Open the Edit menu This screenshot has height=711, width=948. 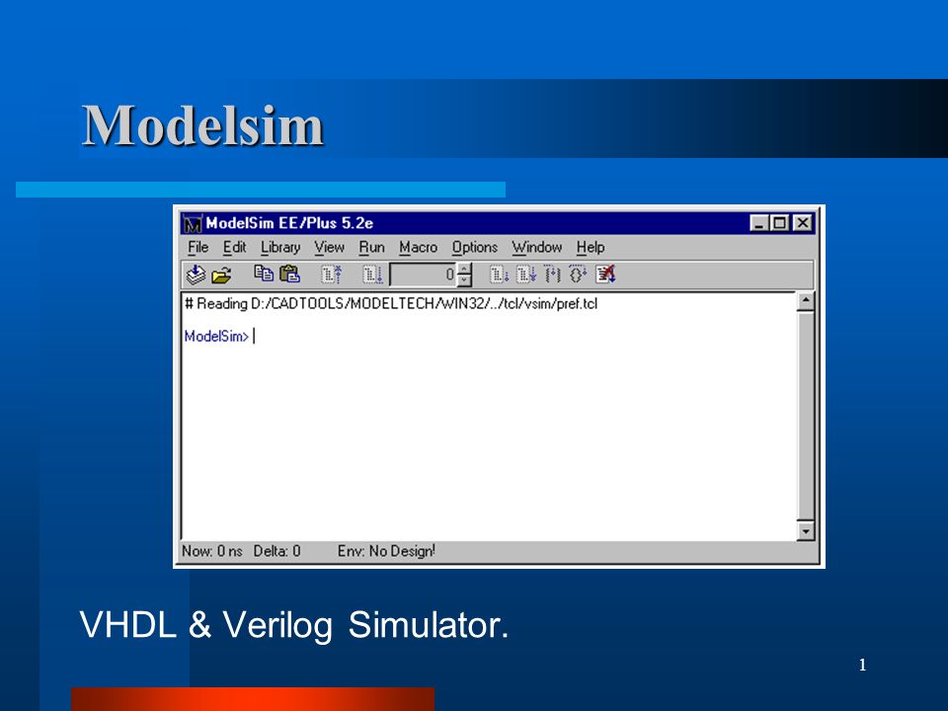(x=234, y=247)
